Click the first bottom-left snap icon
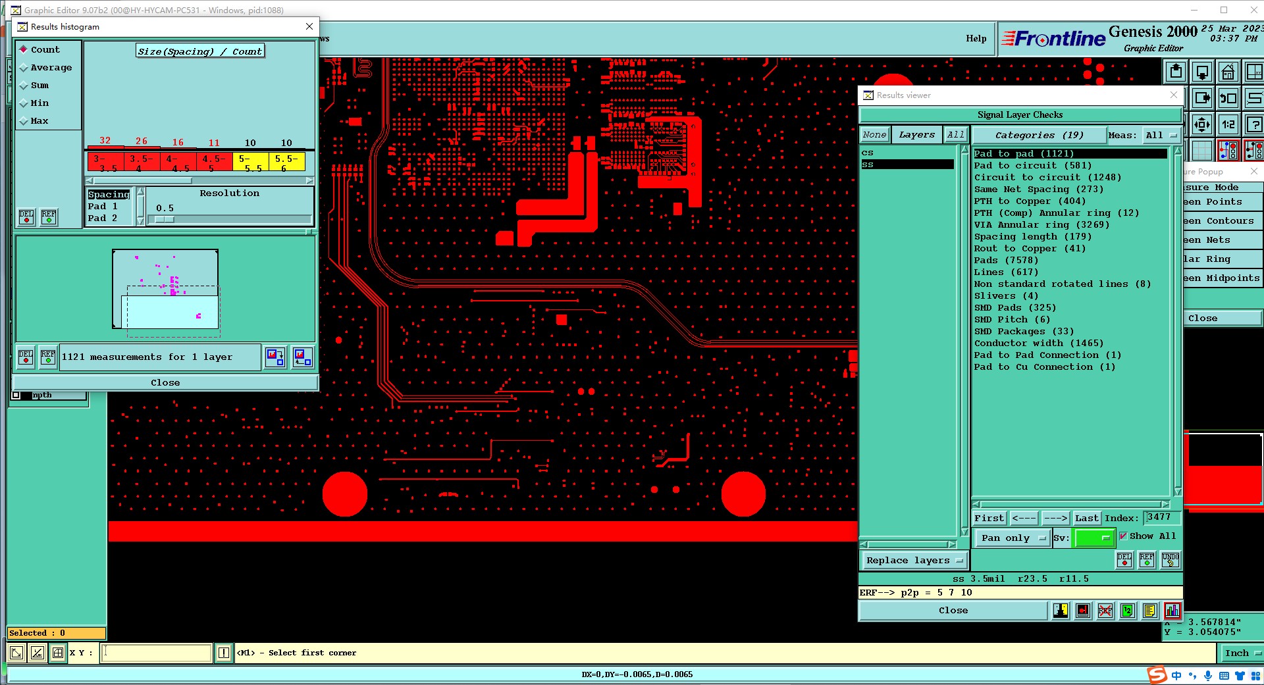Image resolution: width=1264 pixels, height=685 pixels. (16, 653)
